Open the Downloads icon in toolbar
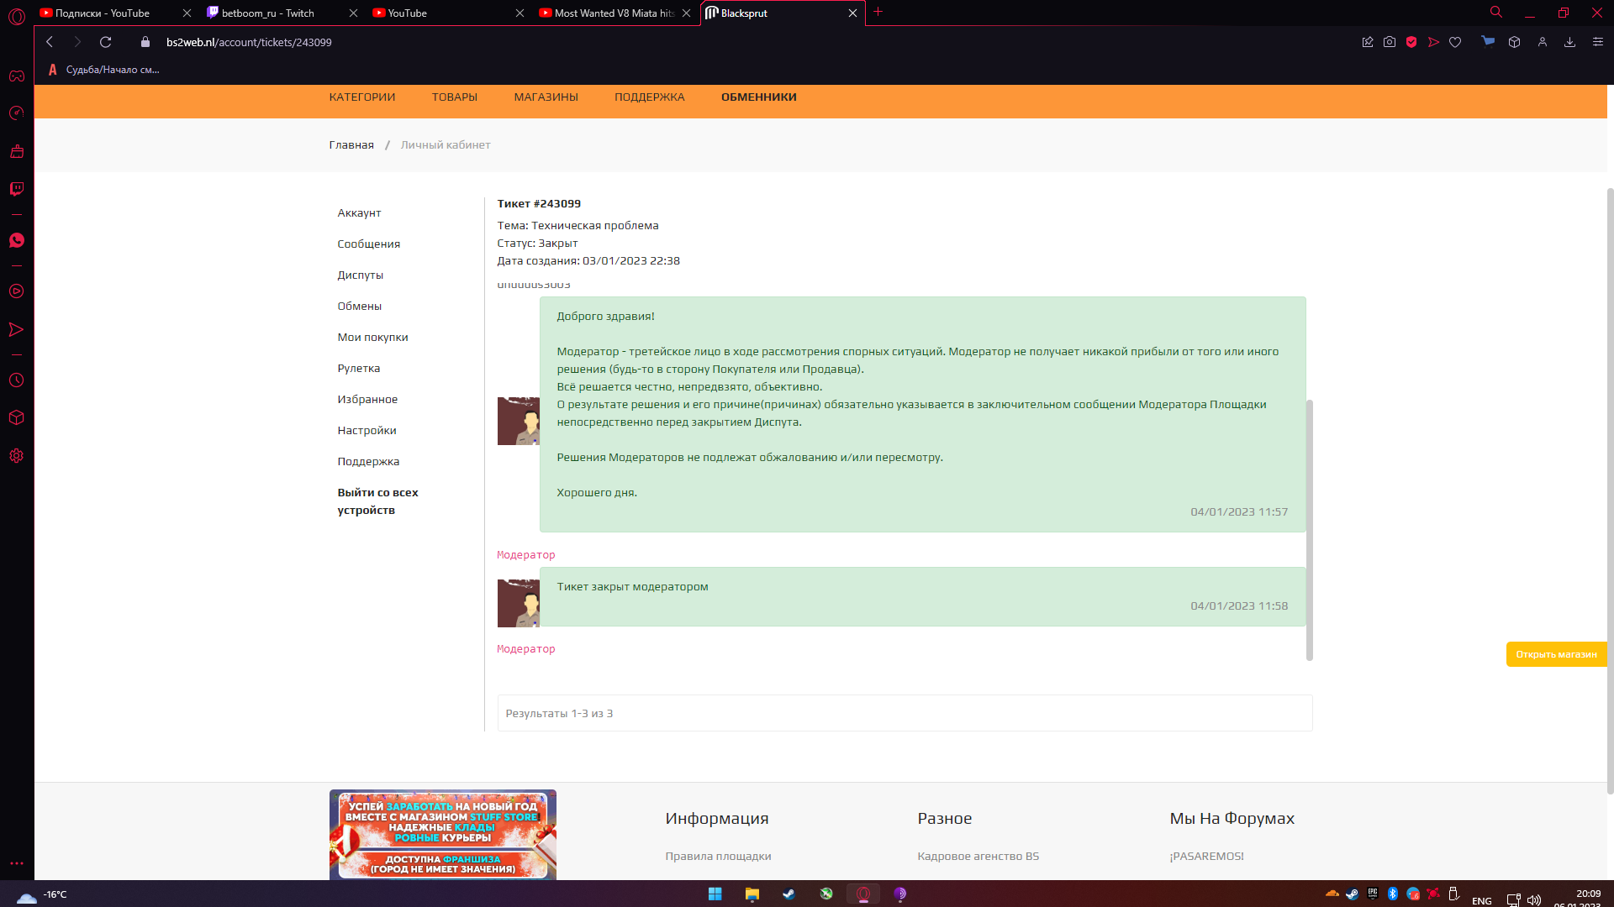This screenshot has width=1614, height=907. 1569,42
